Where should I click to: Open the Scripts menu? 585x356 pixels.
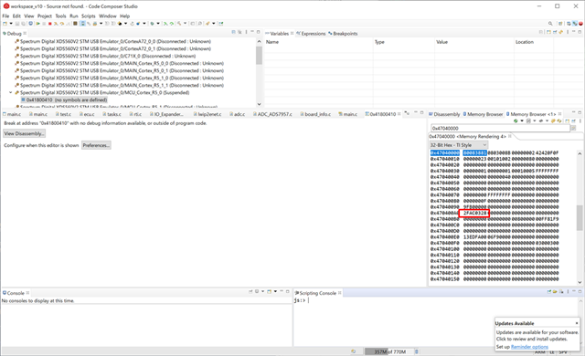coord(89,16)
